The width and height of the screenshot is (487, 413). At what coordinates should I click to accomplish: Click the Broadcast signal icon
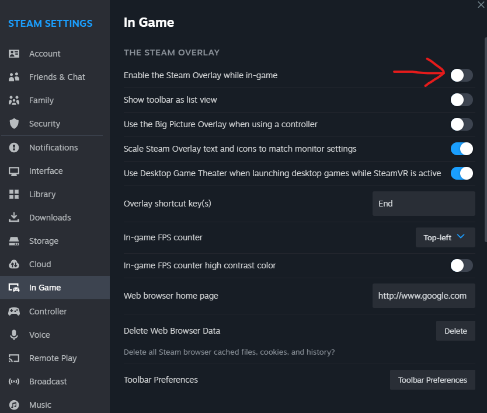pyautogui.click(x=14, y=381)
